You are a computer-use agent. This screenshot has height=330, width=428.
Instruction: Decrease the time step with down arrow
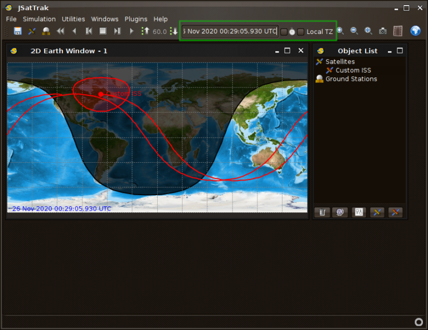tap(173, 31)
